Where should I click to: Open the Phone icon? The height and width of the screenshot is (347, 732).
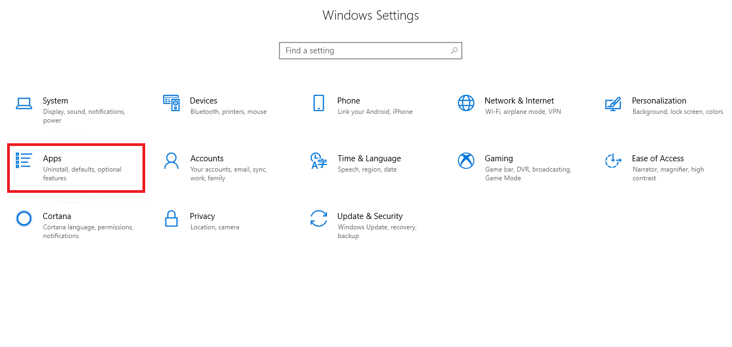click(x=319, y=103)
